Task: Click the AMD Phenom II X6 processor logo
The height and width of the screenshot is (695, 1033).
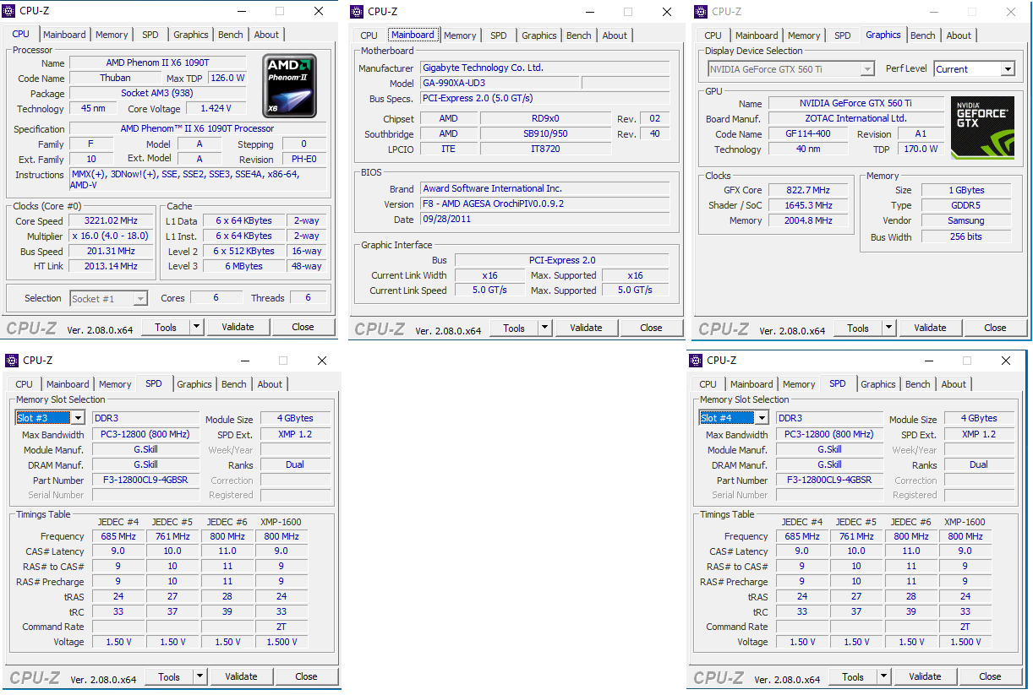Action: (x=290, y=86)
